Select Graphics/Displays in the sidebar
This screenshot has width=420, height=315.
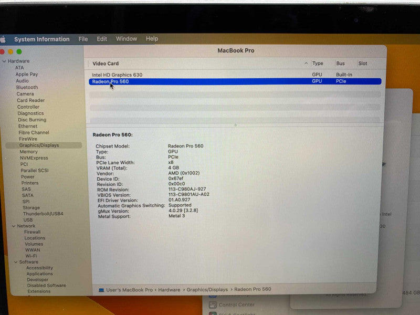[x=44, y=145]
